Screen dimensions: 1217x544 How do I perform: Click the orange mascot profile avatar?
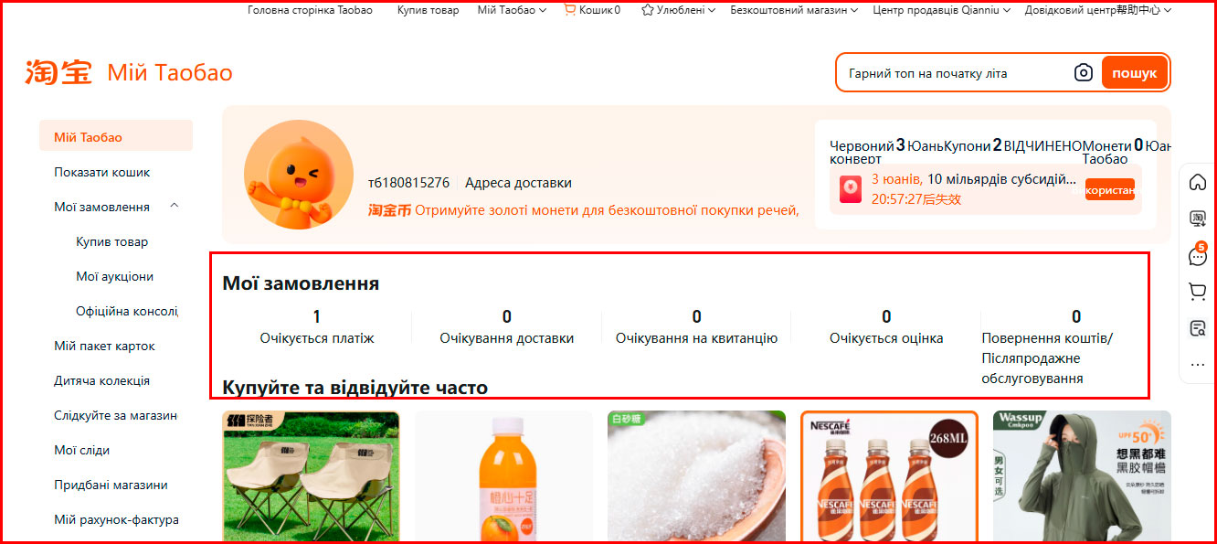click(x=299, y=175)
